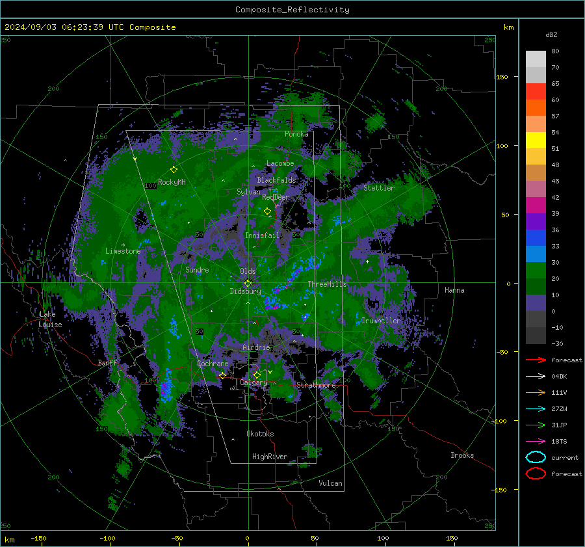585x547 pixels.
Task: Click the Calgary city label
Action: click(253, 382)
